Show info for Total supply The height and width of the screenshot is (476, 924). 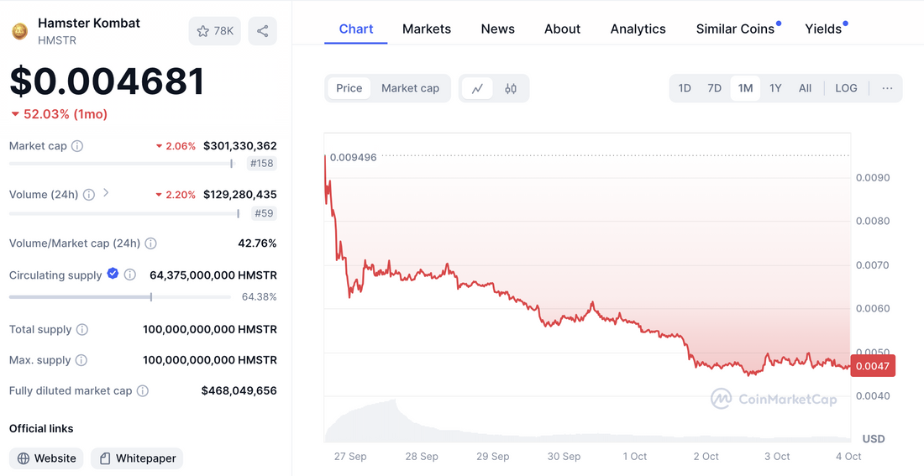[82, 329]
